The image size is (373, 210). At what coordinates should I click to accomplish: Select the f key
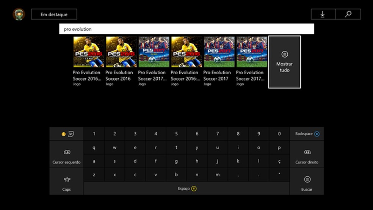pos(156,161)
